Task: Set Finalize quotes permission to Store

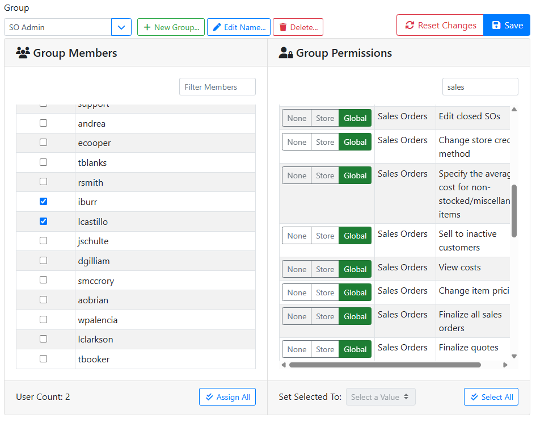Action: (x=325, y=349)
